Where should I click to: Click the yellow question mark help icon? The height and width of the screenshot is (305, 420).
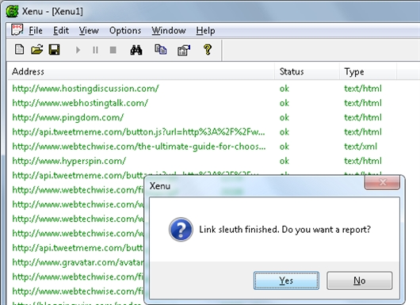point(208,50)
